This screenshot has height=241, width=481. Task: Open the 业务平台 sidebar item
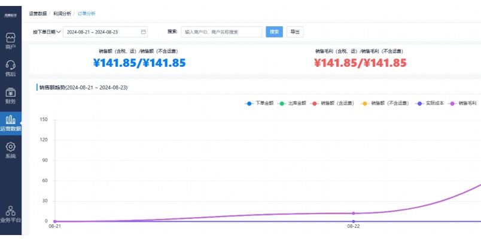pyautogui.click(x=11, y=214)
